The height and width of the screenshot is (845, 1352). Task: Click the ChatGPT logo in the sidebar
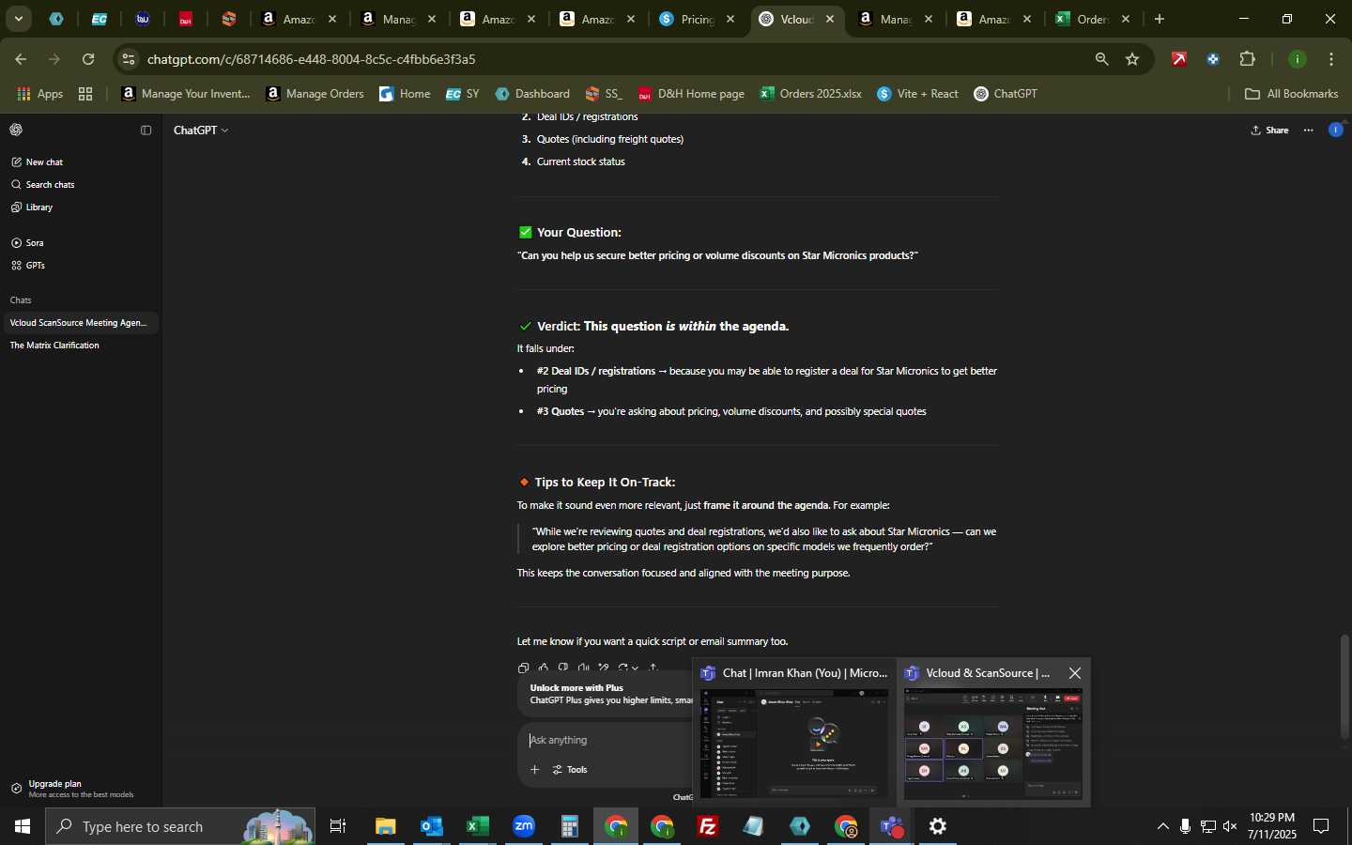(x=16, y=130)
